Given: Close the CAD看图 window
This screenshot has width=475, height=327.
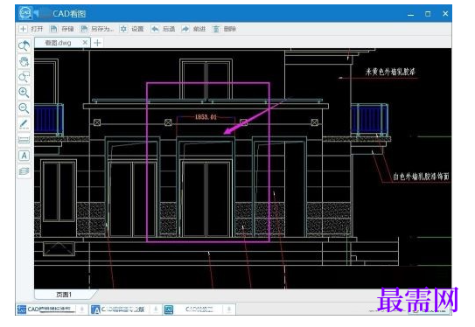Looking at the screenshot, I should [x=445, y=14].
